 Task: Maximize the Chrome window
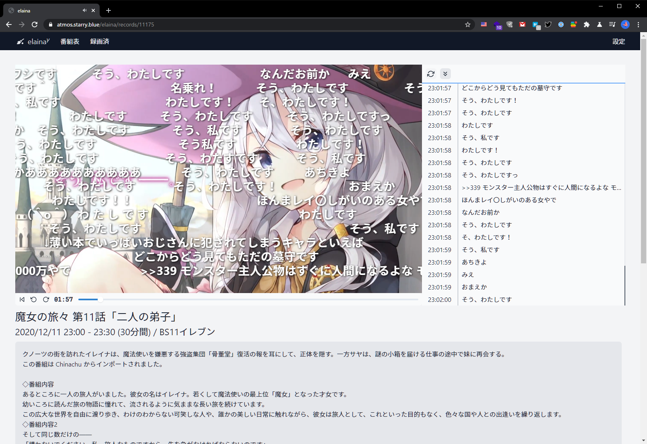[619, 6]
